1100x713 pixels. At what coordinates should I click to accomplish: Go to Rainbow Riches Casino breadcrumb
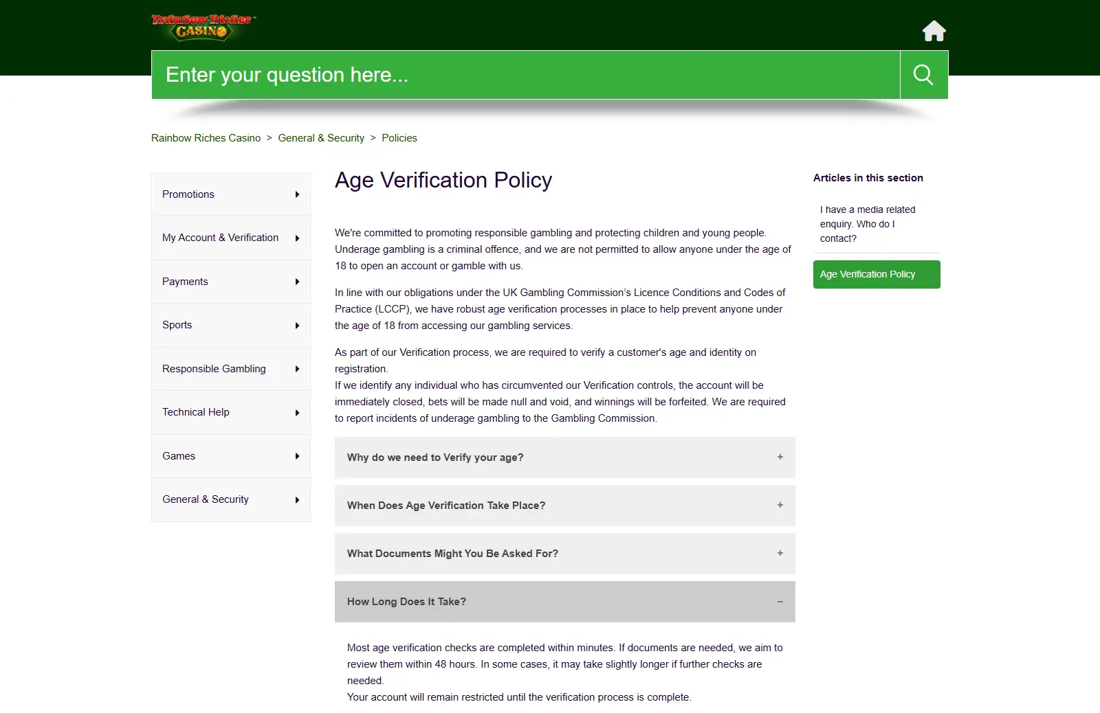pos(206,138)
